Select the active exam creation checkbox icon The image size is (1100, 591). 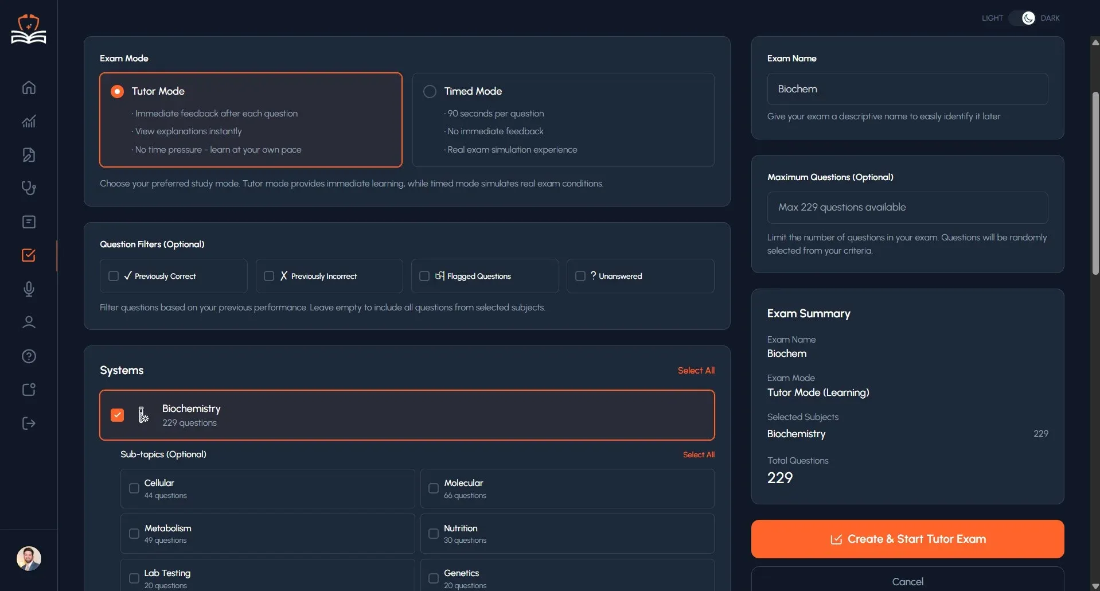coord(28,256)
